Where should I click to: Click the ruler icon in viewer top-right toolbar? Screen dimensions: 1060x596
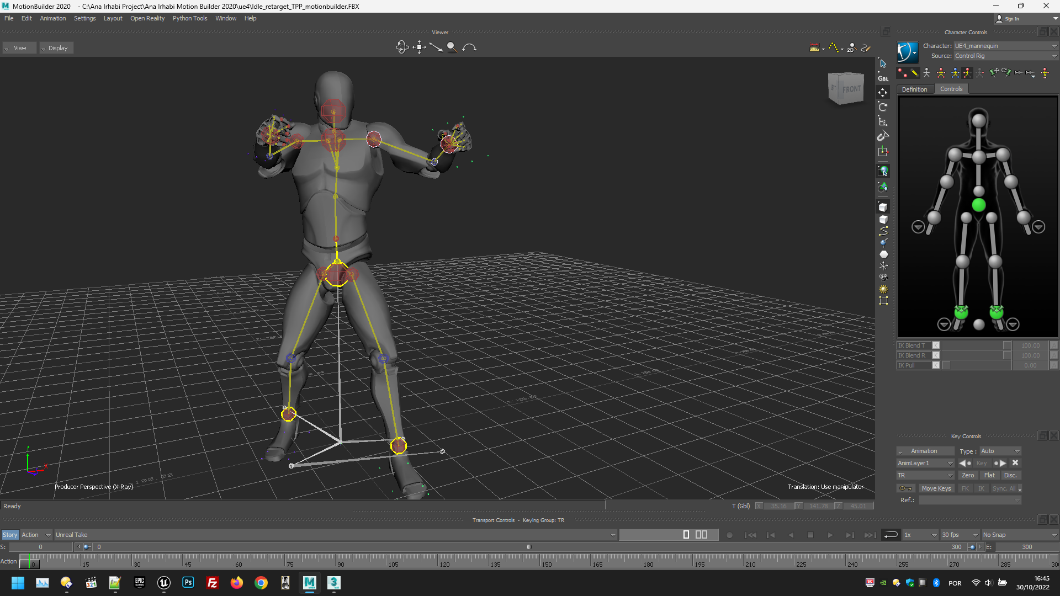pyautogui.click(x=815, y=48)
